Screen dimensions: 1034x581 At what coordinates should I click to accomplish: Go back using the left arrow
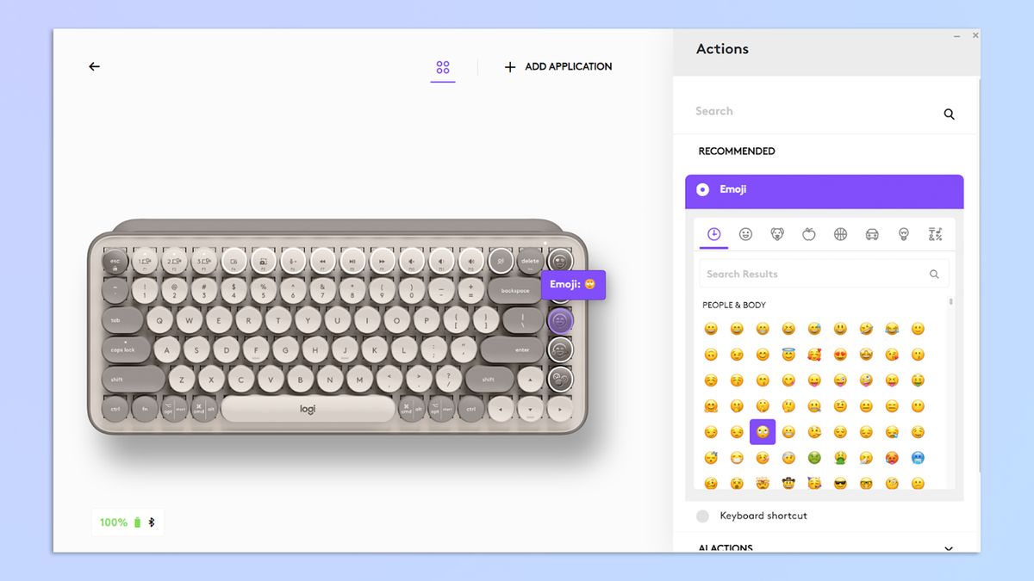pos(95,66)
